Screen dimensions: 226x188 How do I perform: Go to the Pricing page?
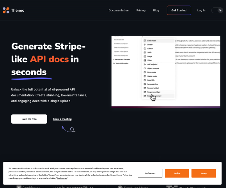141,11
